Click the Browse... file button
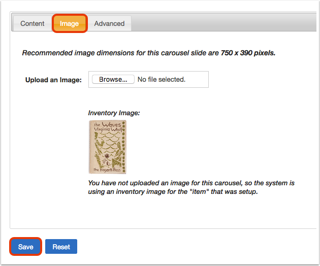The height and width of the screenshot is (266, 320). pos(113,79)
